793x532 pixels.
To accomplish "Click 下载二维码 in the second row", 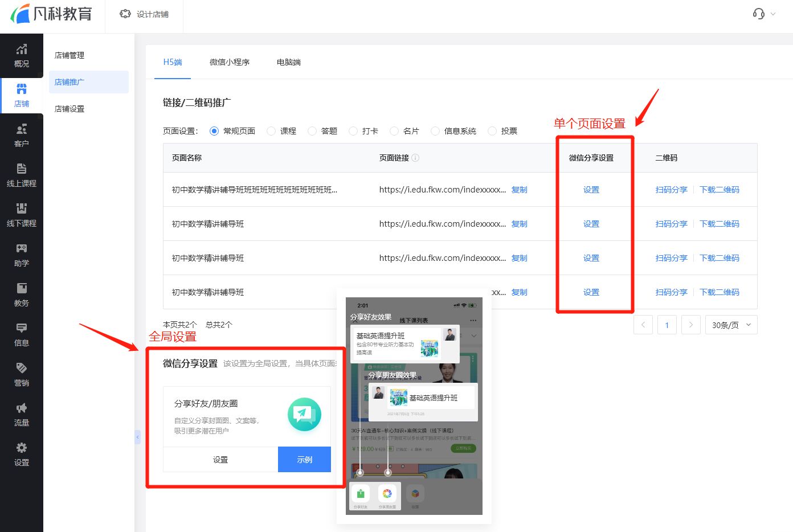I will coord(720,224).
